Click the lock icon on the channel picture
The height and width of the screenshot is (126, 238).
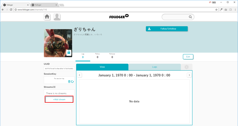[69, 52]
